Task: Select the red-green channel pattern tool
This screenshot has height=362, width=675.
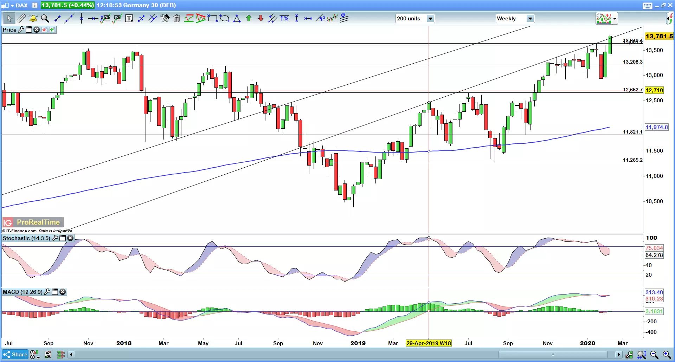Action: tap(189, 18)
